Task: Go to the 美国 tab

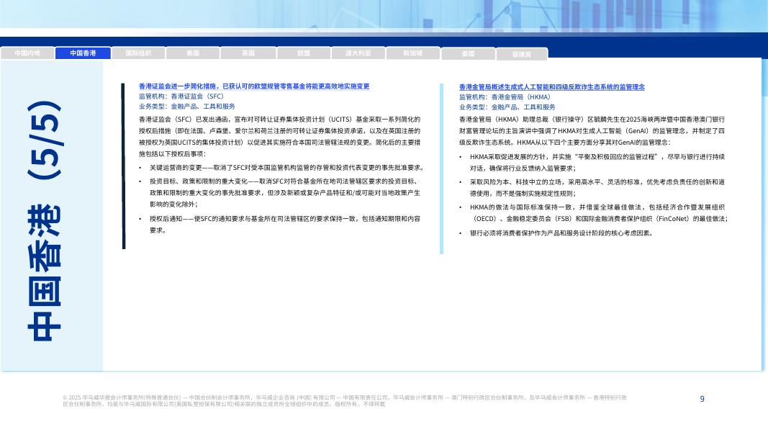Action: point(193,53)
